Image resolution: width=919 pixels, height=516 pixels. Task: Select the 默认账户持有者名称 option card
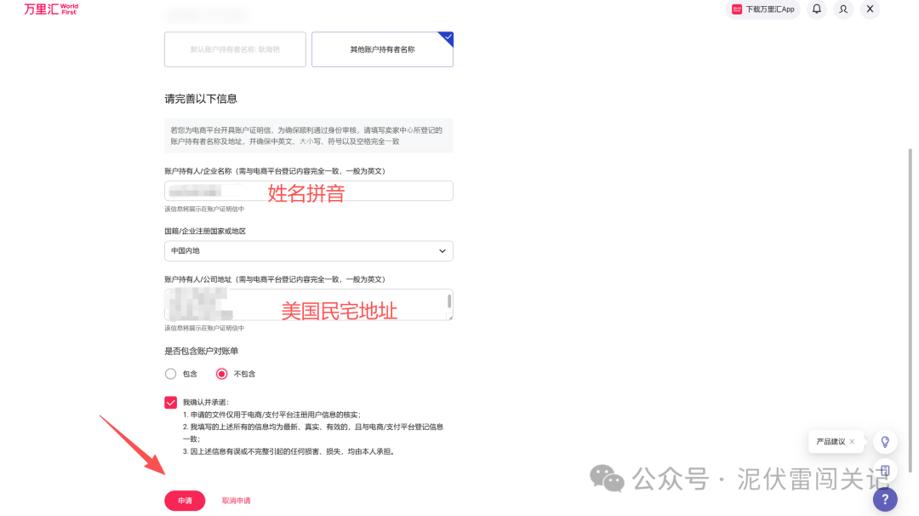[x=235, y=49]
